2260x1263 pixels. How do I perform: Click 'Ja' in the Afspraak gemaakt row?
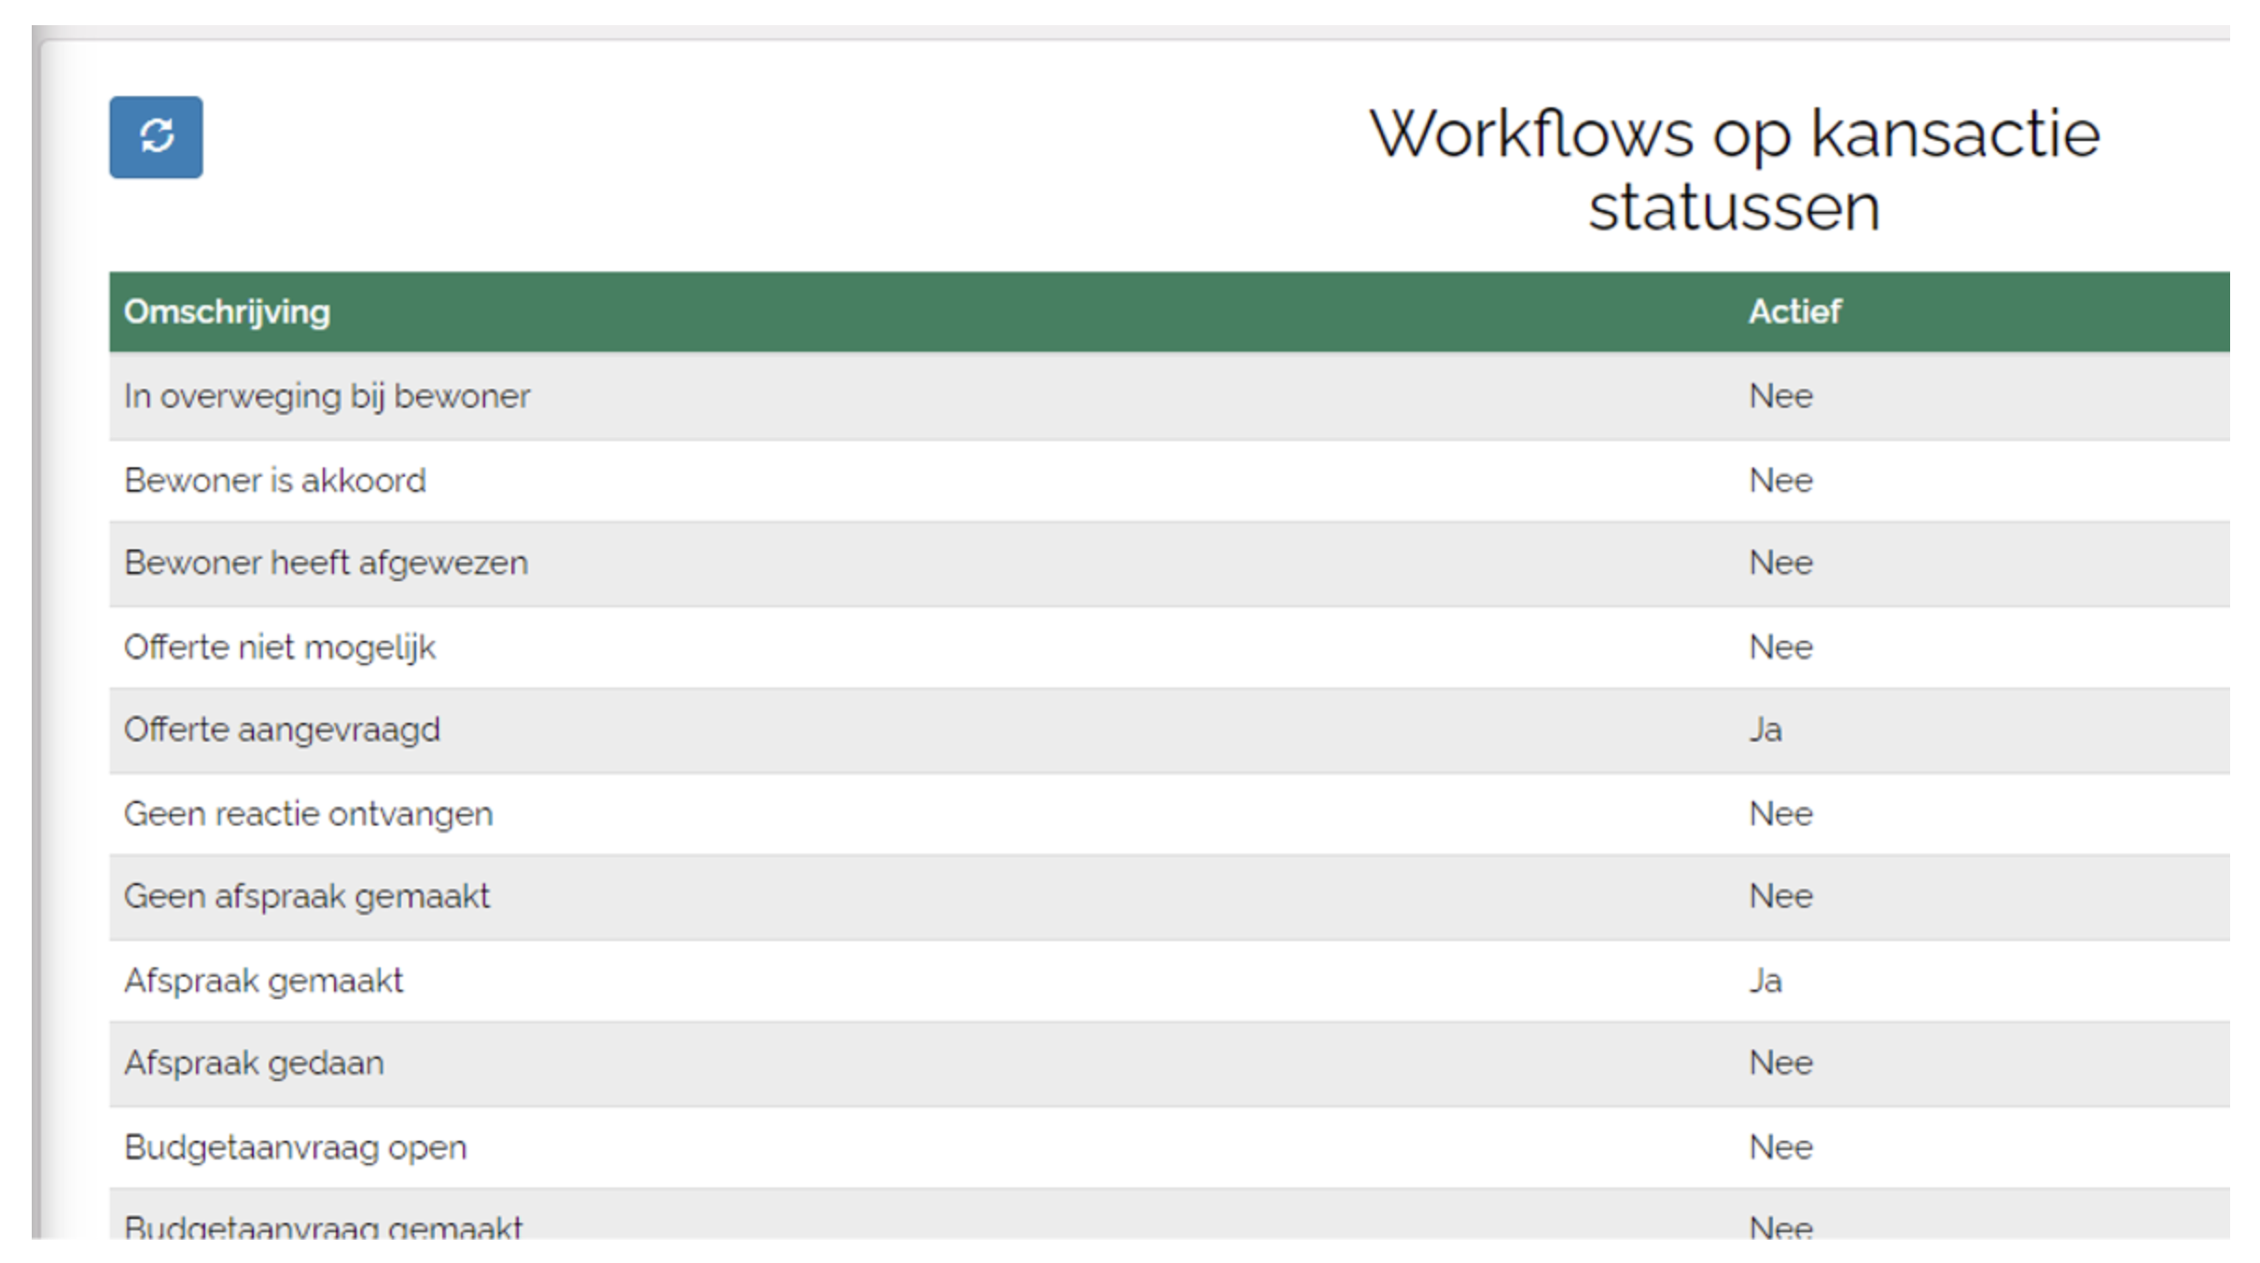(x=1765, y=981)
